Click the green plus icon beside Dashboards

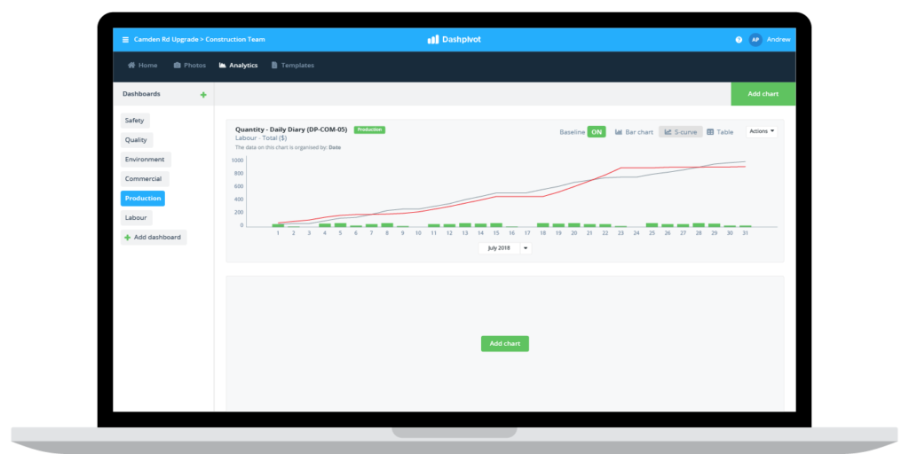coord(203,94)
